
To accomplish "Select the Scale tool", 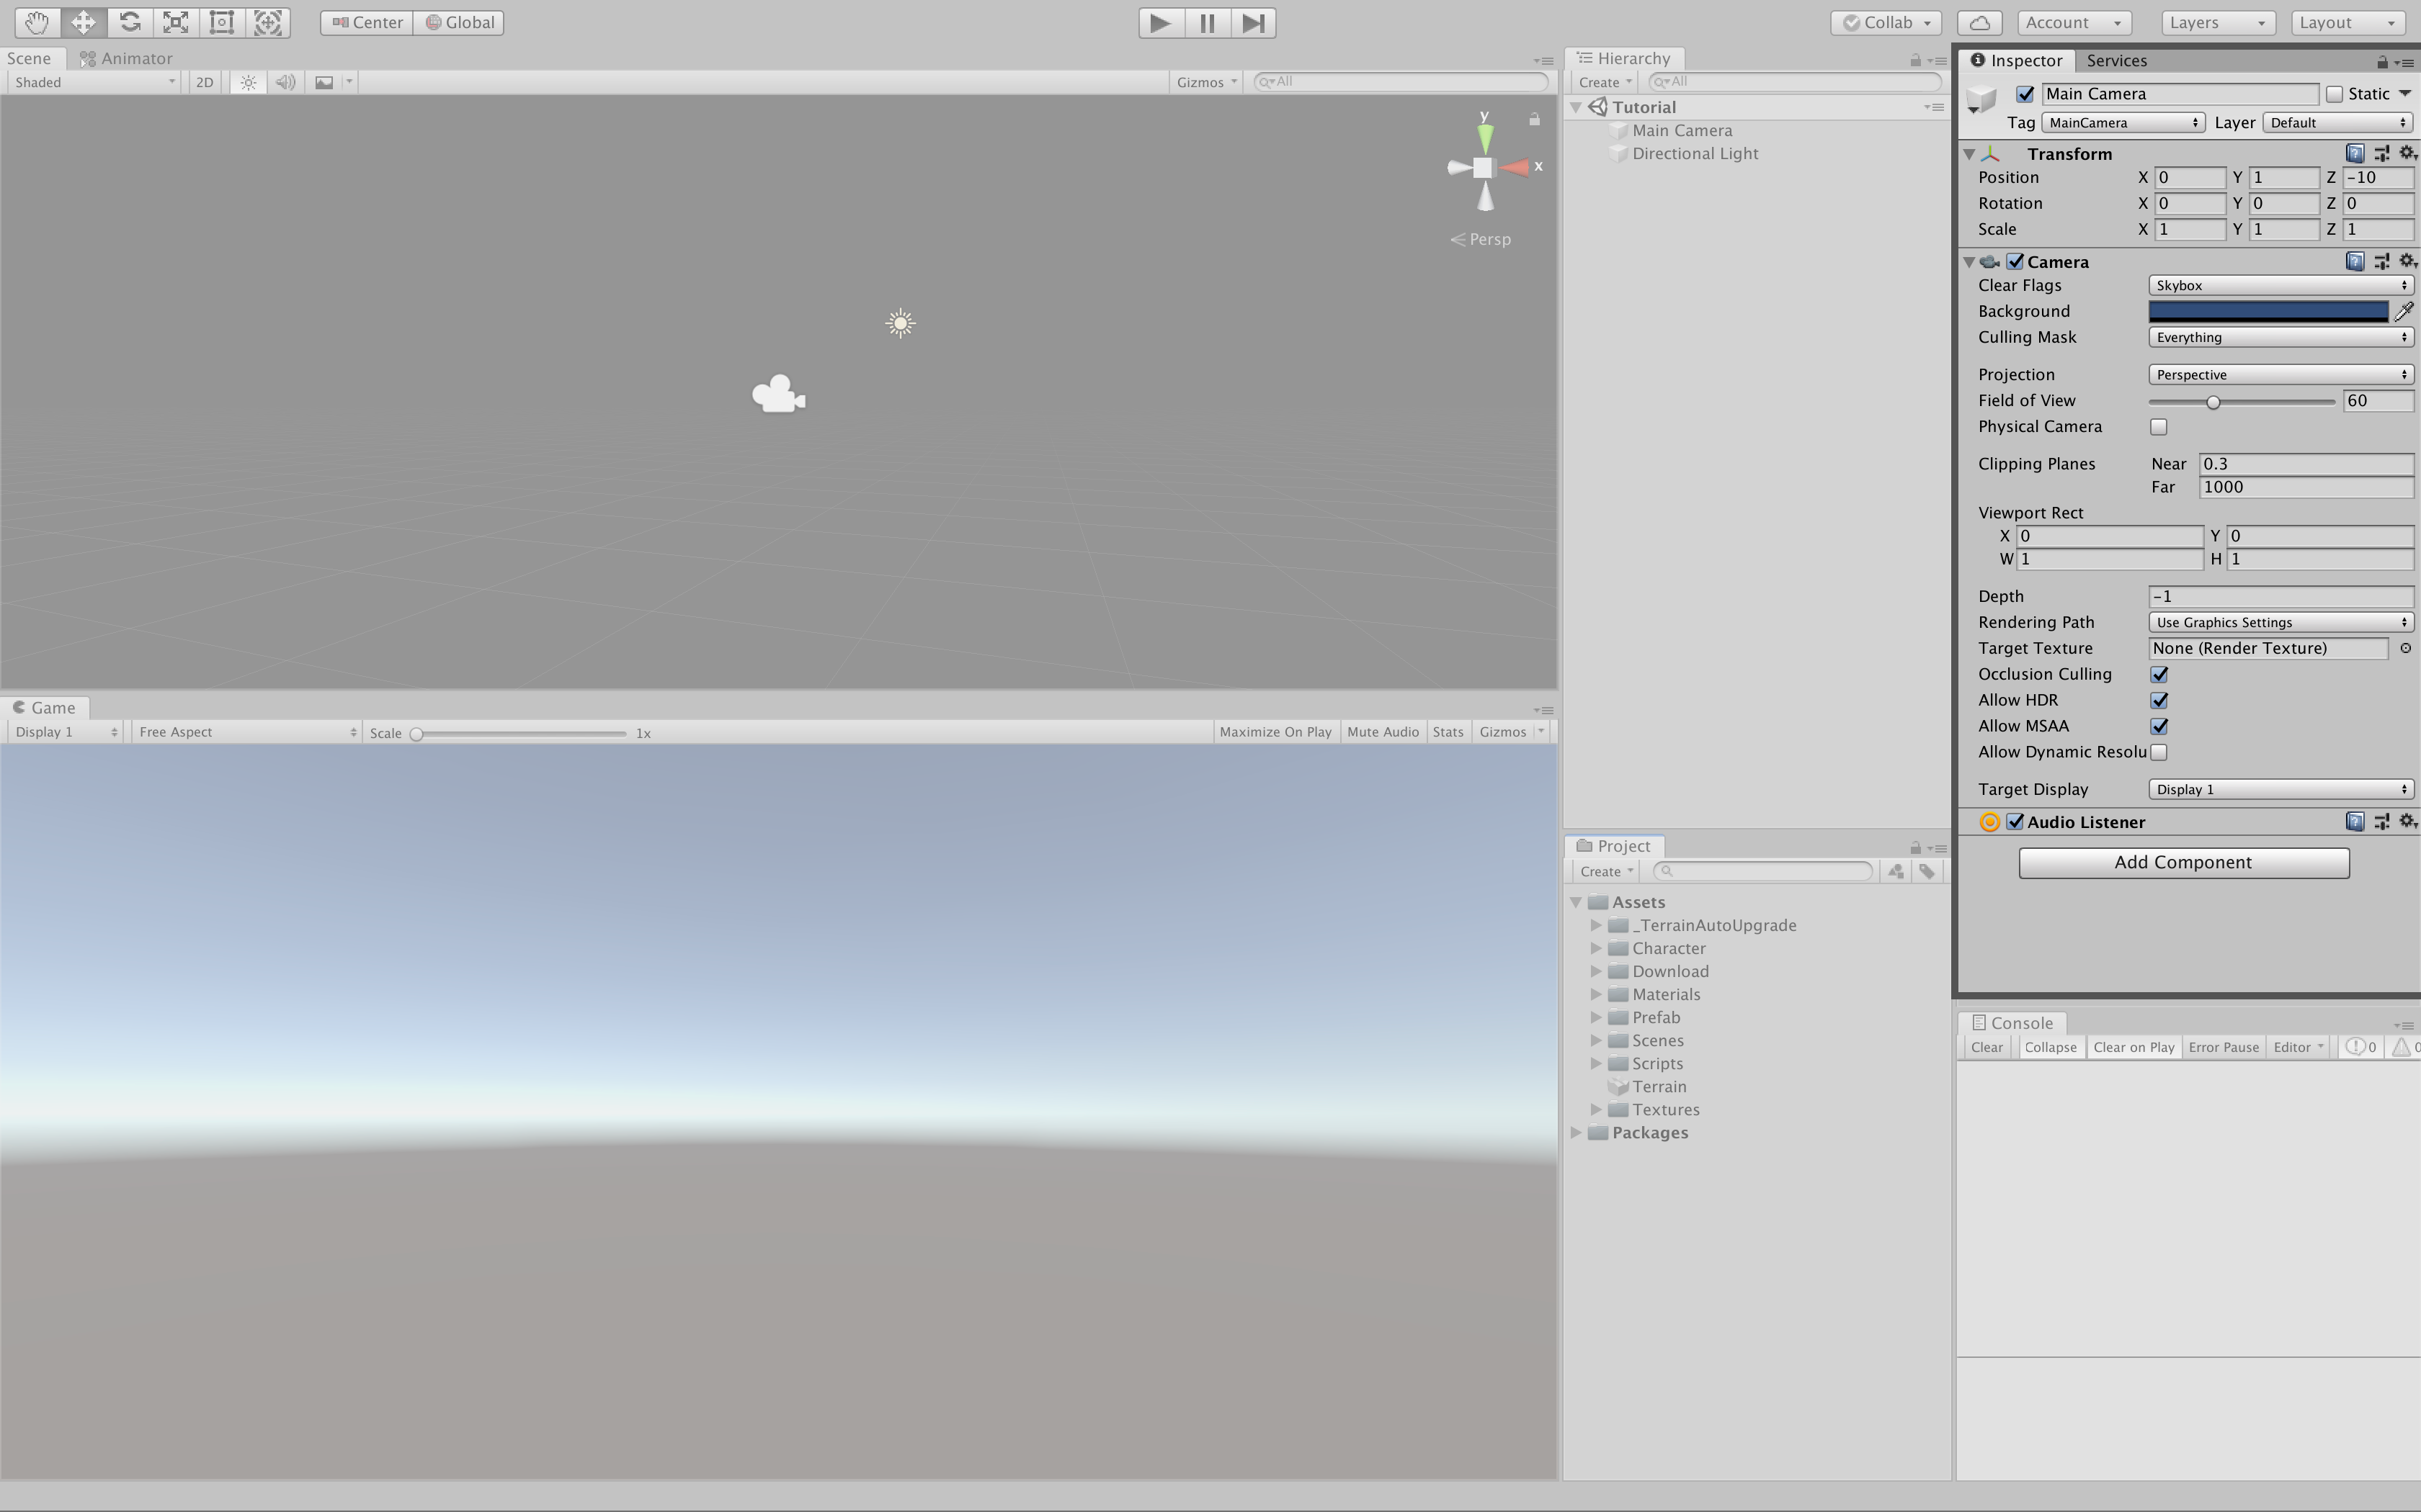I will [x=175, y=22].
